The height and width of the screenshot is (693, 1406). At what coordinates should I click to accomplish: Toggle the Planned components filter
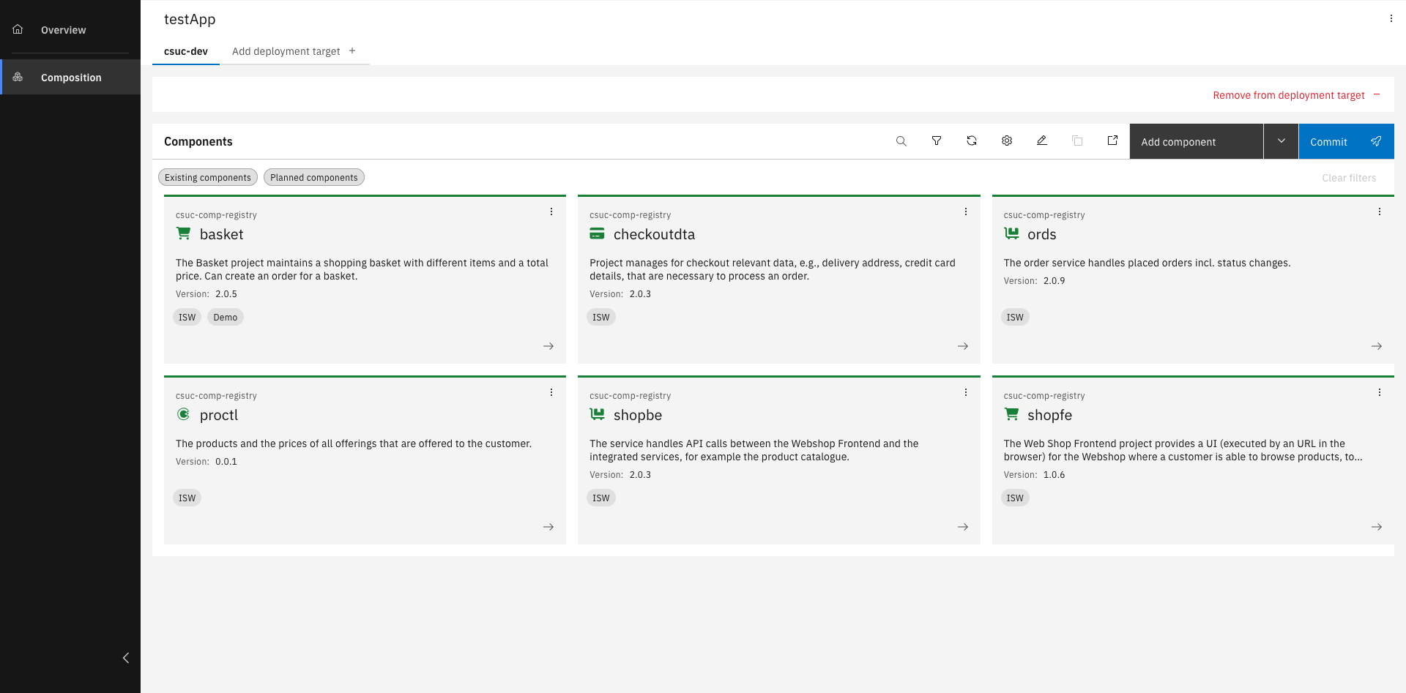(x=313, y=177)
